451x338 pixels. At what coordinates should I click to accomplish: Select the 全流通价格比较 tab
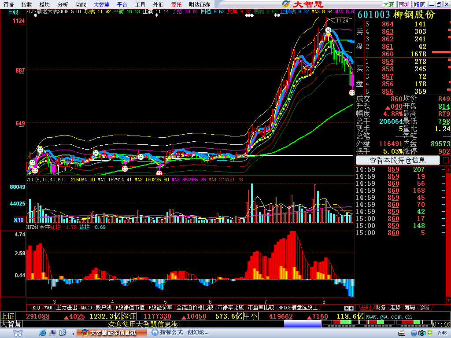tap(195, 308)
